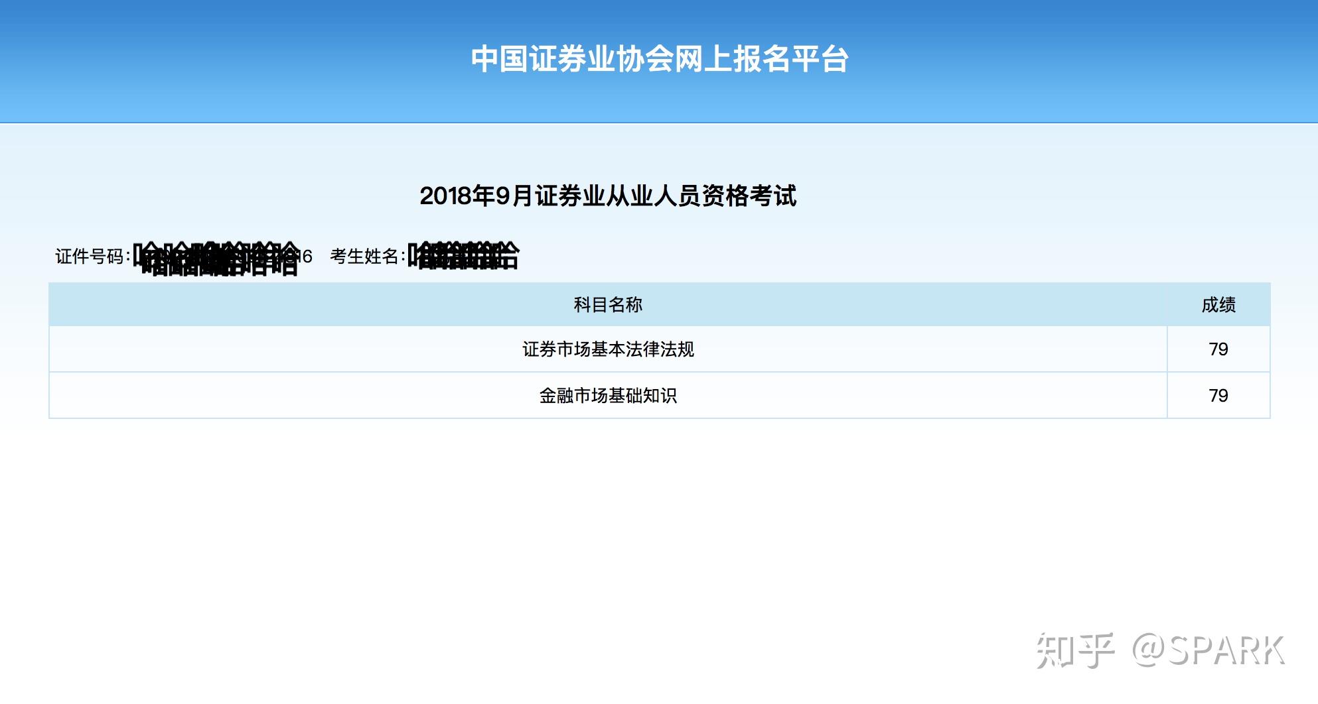The height and width of the screenshot is (704, 1318).
Task: Select the 2018年9月证券业从业人员资格考试 heading
Action: (x=608, y=196)
